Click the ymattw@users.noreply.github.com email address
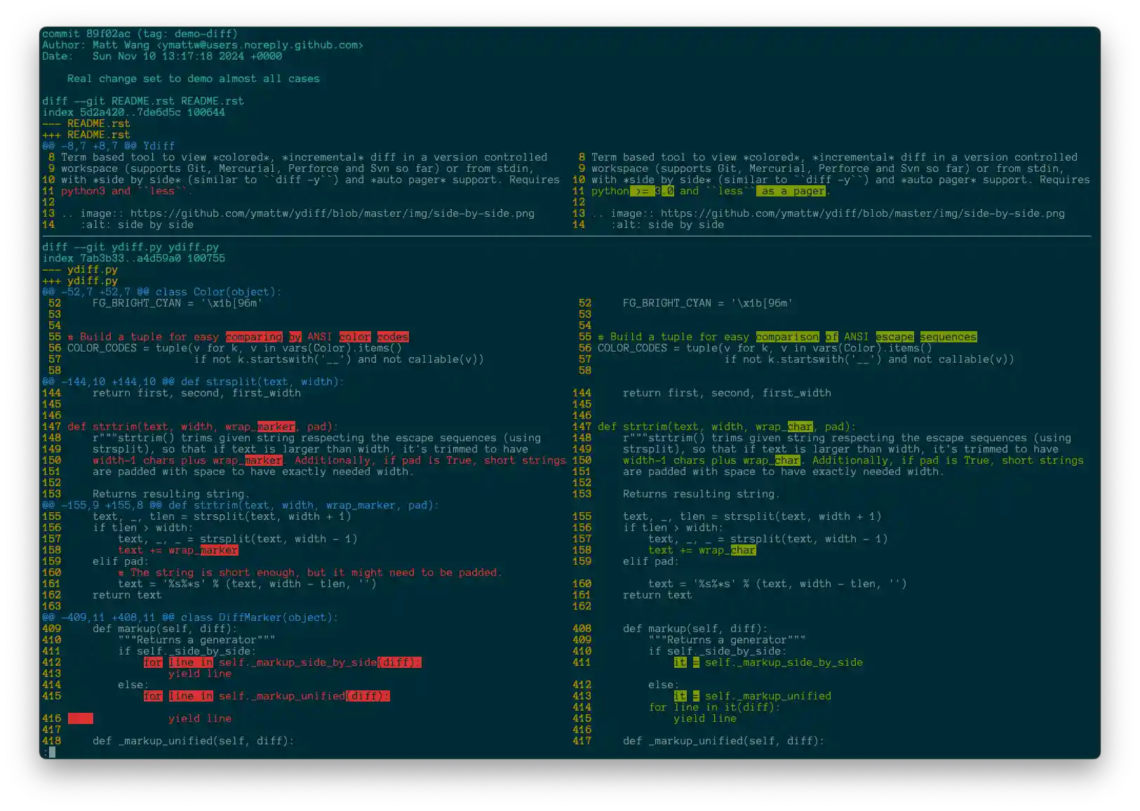 pos(260,45)
